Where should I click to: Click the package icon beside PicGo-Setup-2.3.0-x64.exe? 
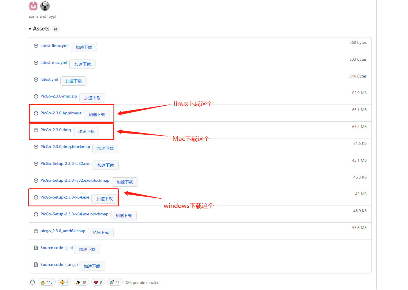[x=36, y=197]
